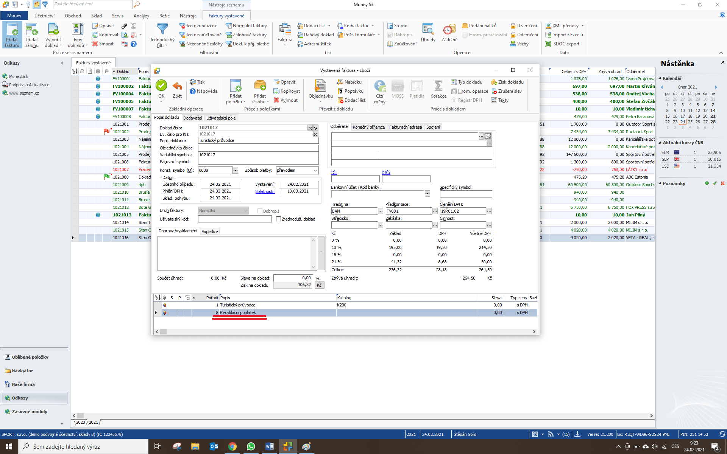Open the Účetnictví menu tab

44,16
